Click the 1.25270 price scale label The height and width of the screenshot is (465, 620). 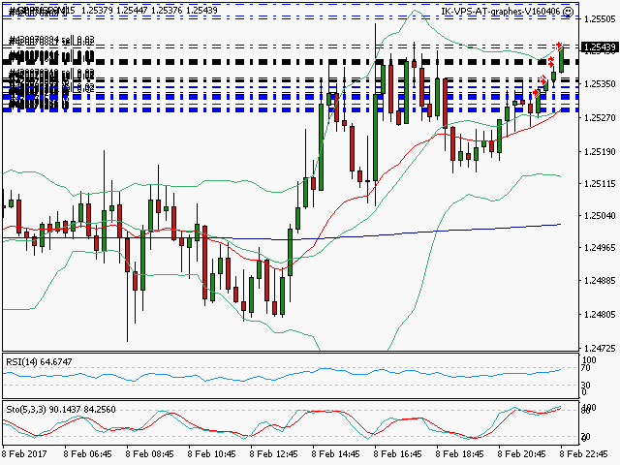click(x=600, y=117)
